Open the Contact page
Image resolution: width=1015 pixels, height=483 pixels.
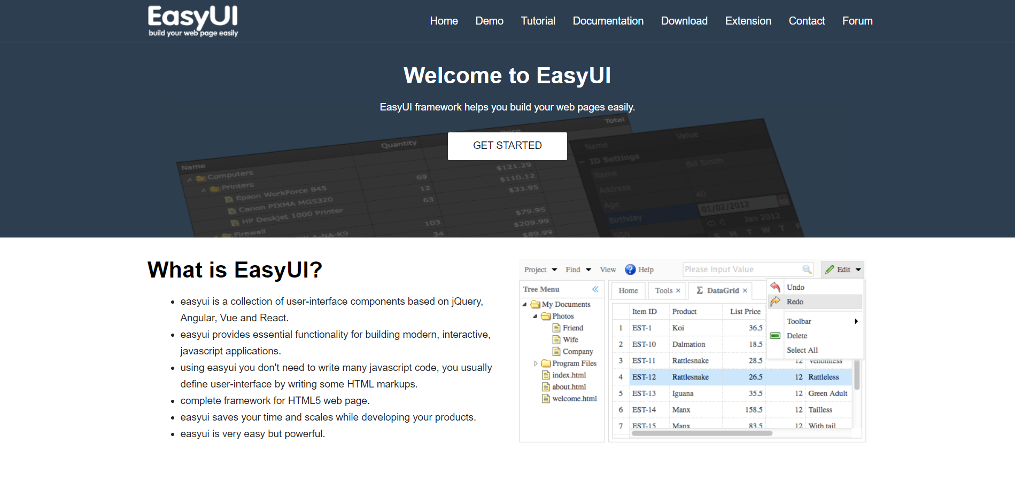807,21
